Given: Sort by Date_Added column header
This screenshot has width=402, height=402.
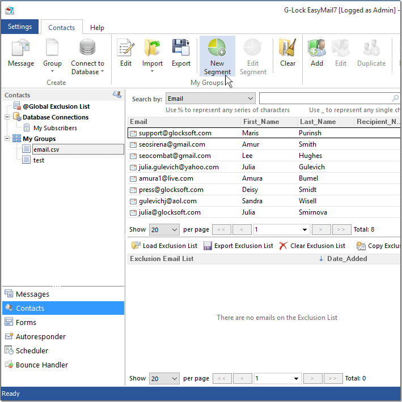Looking at the screenshot, I should (x=362, y=259).
